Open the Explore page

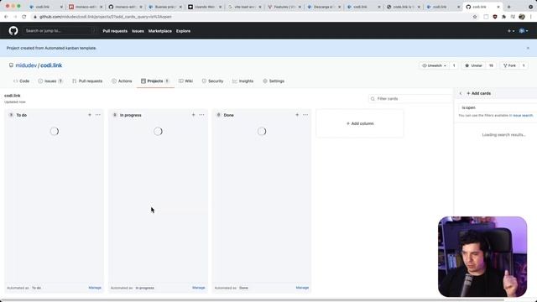[x=183, y=31]
